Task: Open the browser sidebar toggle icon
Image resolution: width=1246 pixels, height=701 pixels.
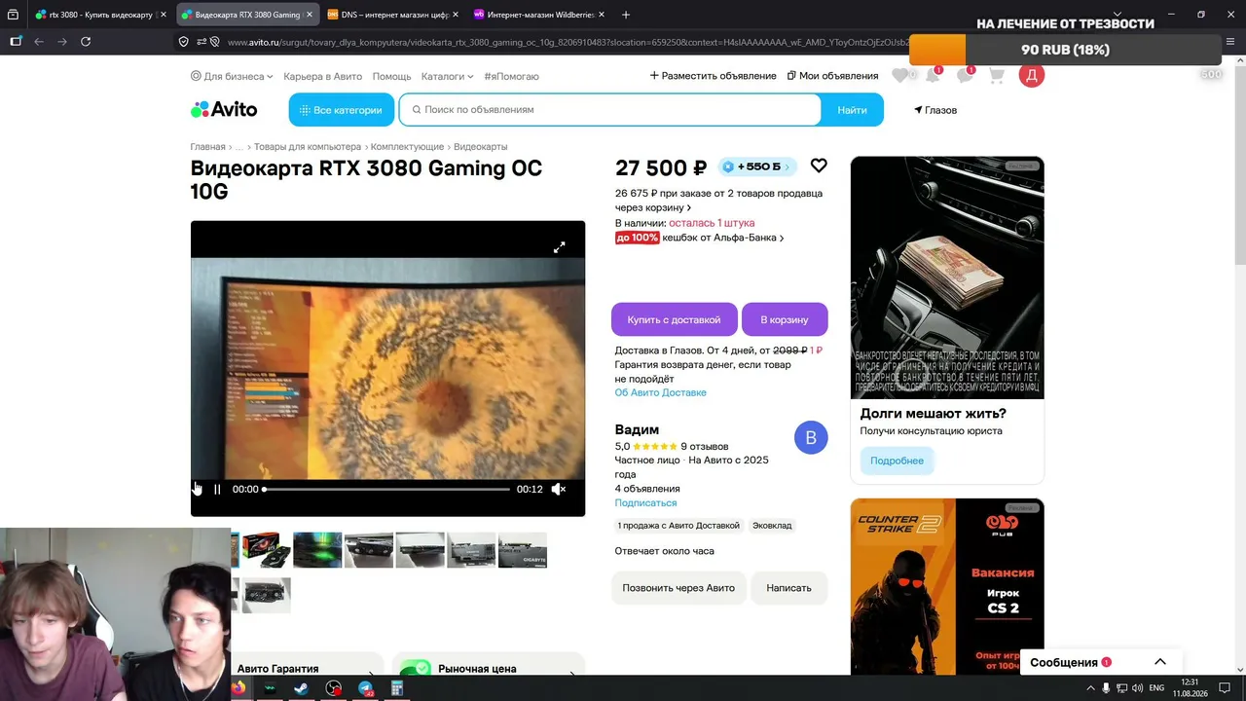Action: click(x=16, y=42)
